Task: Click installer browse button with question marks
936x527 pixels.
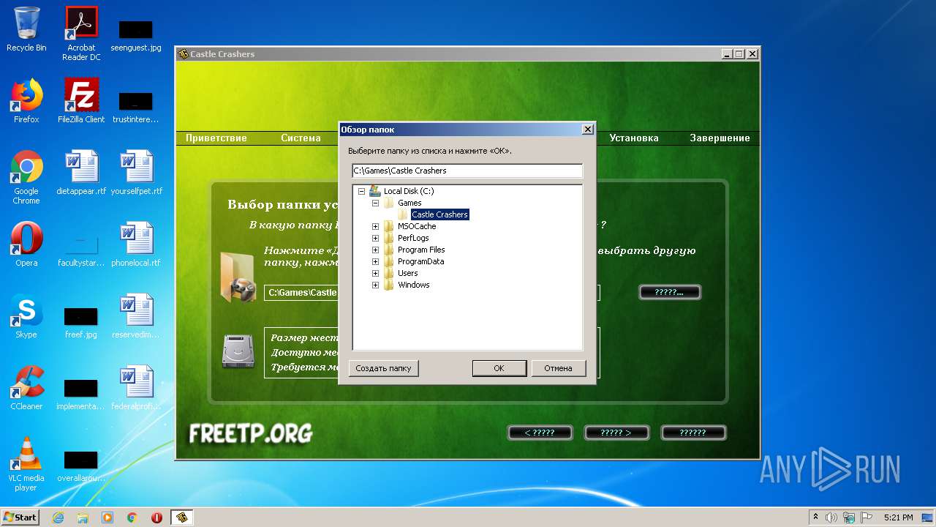Action: pos(670,292)
